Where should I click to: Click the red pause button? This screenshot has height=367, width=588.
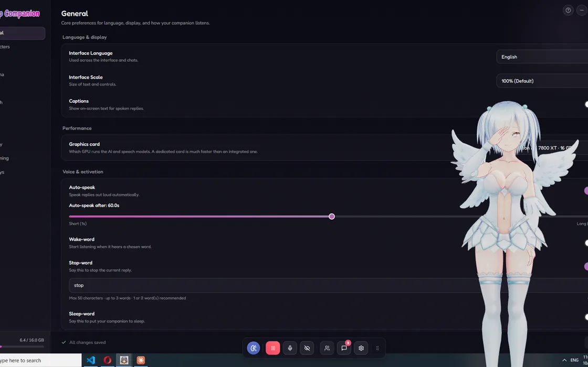click(272, 348)
